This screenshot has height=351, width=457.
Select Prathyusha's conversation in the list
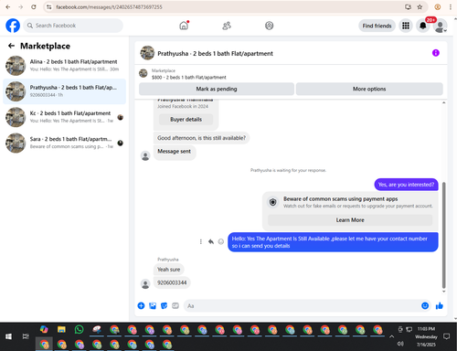64,91
